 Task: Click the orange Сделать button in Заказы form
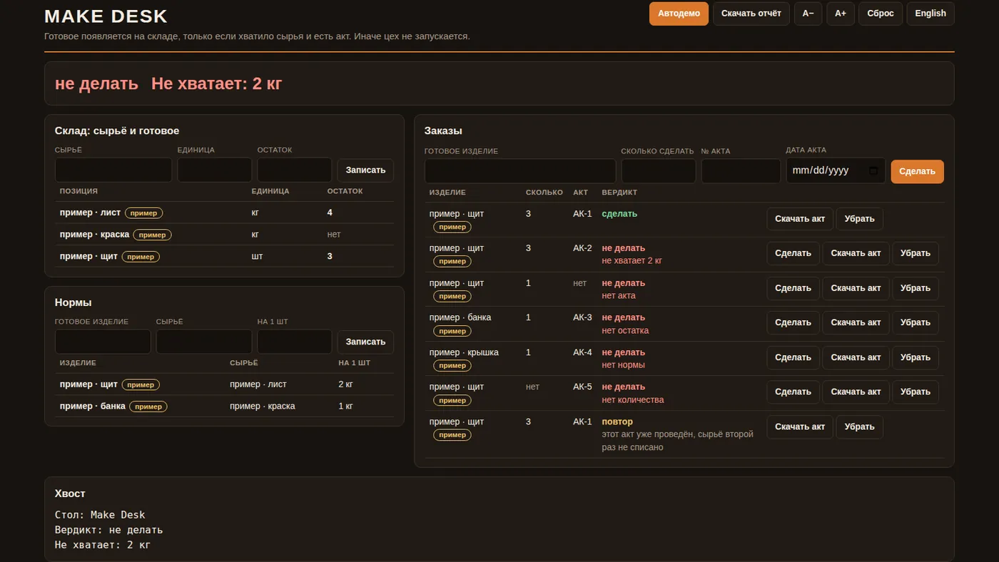(918, 171)
